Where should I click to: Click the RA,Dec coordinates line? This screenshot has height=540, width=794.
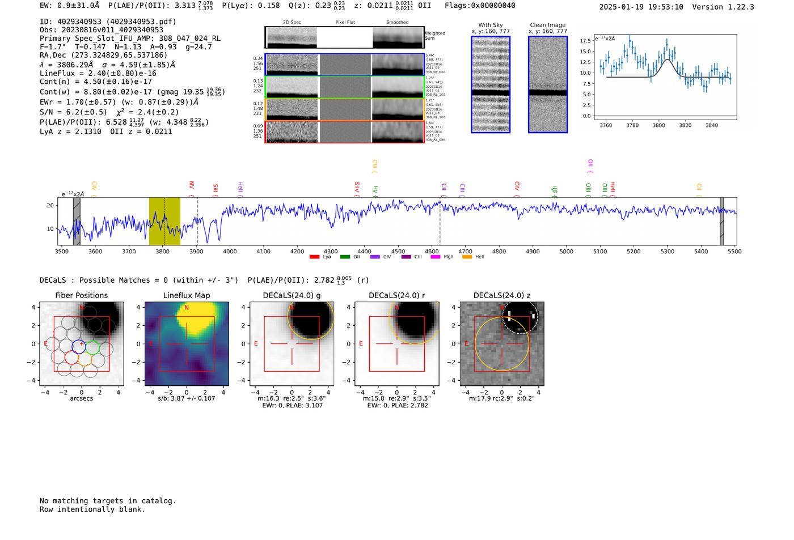coord(104,56)
